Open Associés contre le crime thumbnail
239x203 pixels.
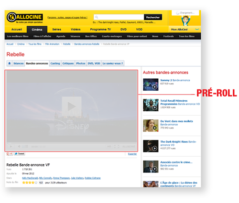coord(151,167)
